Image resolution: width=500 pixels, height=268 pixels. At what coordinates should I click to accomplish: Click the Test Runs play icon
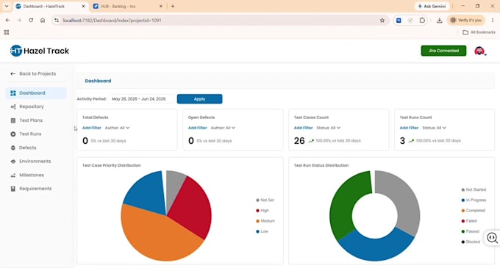pos(13,134)
